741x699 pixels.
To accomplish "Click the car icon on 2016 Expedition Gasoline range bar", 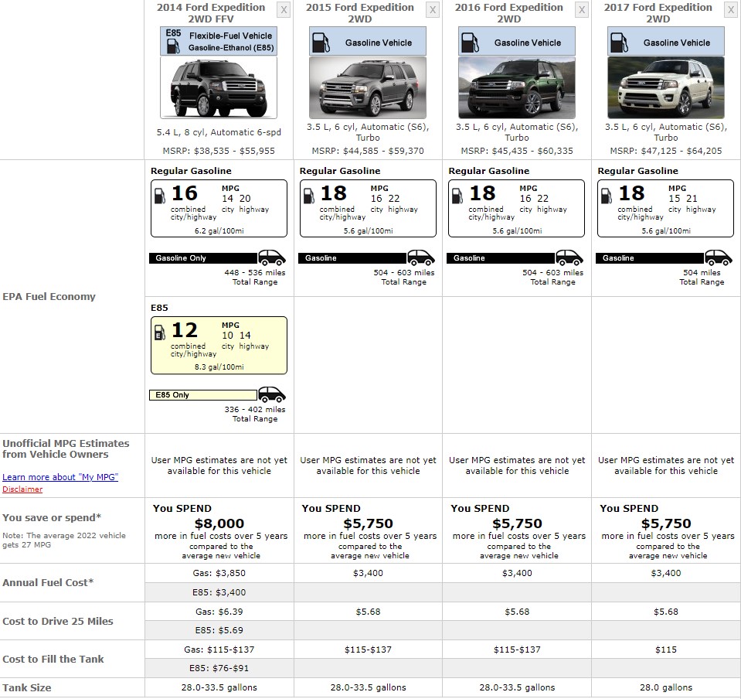I will (x=569, y=257).
